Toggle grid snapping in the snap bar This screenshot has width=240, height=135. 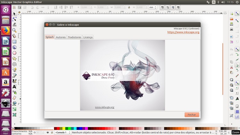[x=237, y=112]
